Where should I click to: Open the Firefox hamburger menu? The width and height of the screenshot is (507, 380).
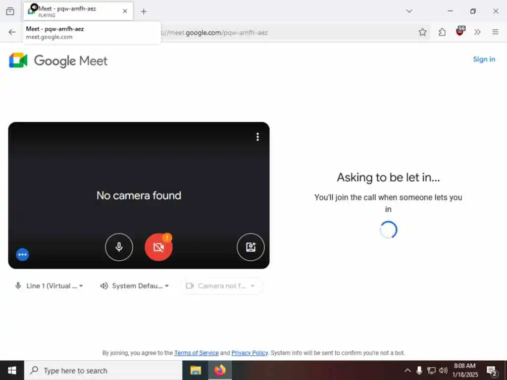click(495, 32)
